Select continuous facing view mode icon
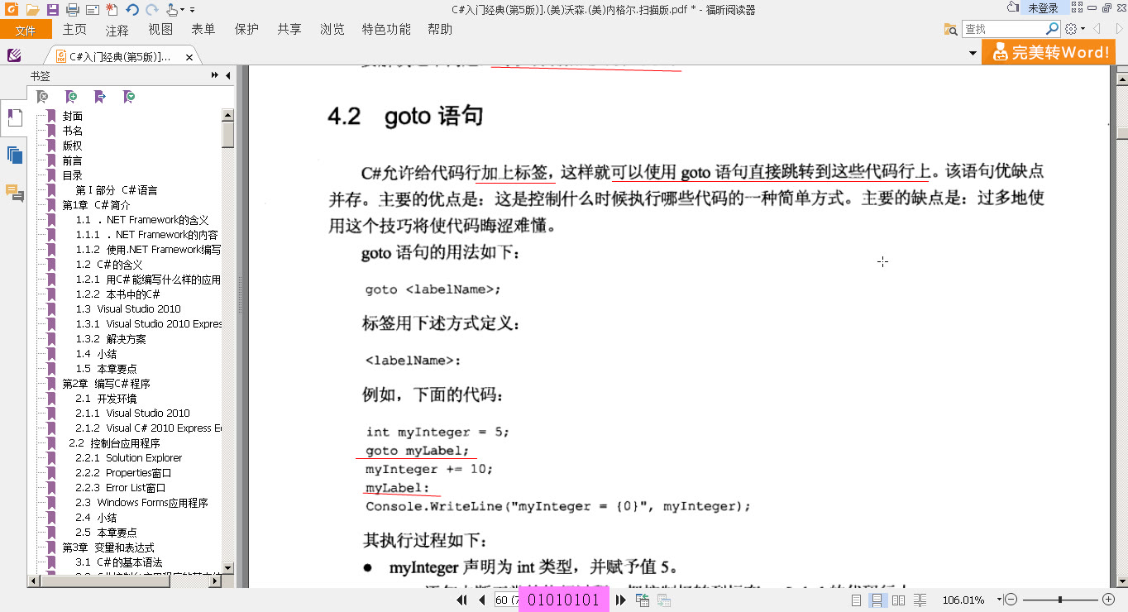The width and height of the screenshot is (1128, 612). tap(920, 600)
